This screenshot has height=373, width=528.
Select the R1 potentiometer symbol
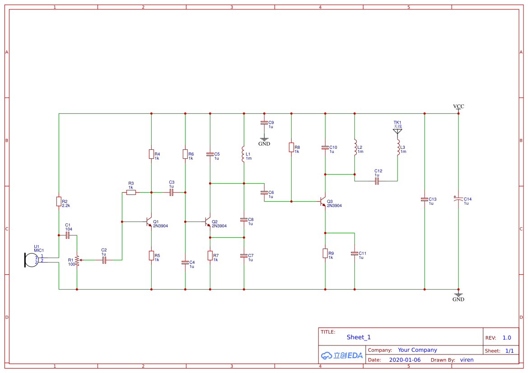(77, 260)
